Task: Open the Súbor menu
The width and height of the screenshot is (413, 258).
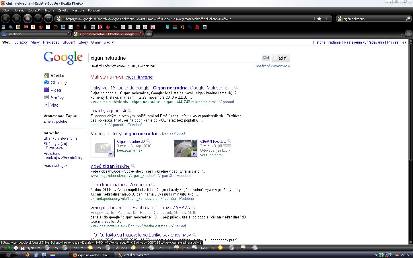Action: coord(6,10)
